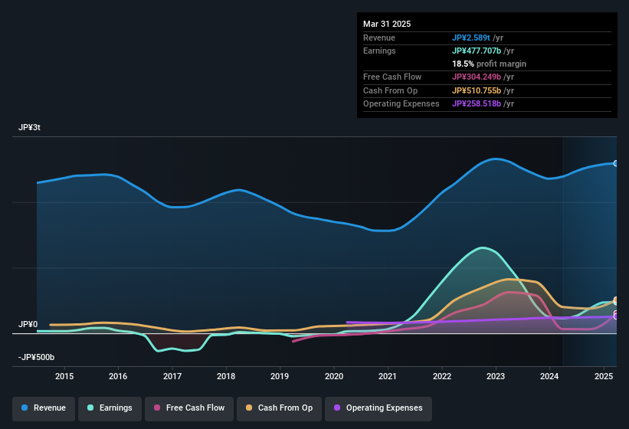This screenshot has height=429, width=629.
Task: Click the 2016 x-axis year label
Action: click(x=118, y=376)
